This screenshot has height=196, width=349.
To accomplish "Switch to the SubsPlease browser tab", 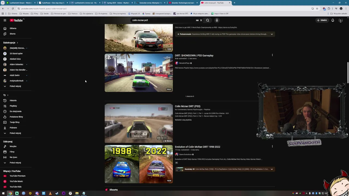I will click(53, 3).
